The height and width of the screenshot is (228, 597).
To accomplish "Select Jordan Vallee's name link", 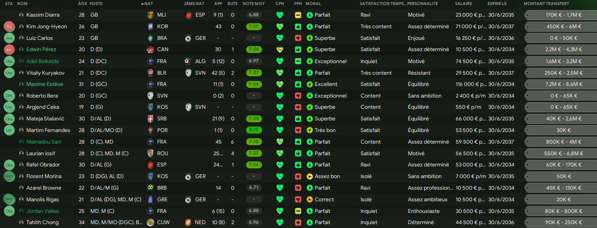I will pos(43,211).
